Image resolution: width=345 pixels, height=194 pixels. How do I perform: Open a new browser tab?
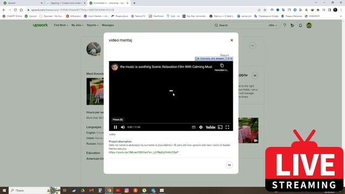(134, 3)
